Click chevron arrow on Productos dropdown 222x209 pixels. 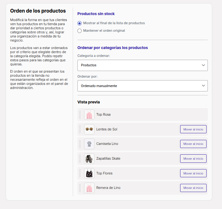(203, 65)
